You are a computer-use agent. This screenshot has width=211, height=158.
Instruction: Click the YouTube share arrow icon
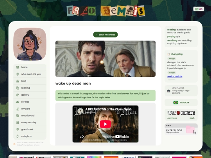click(82, 137)
